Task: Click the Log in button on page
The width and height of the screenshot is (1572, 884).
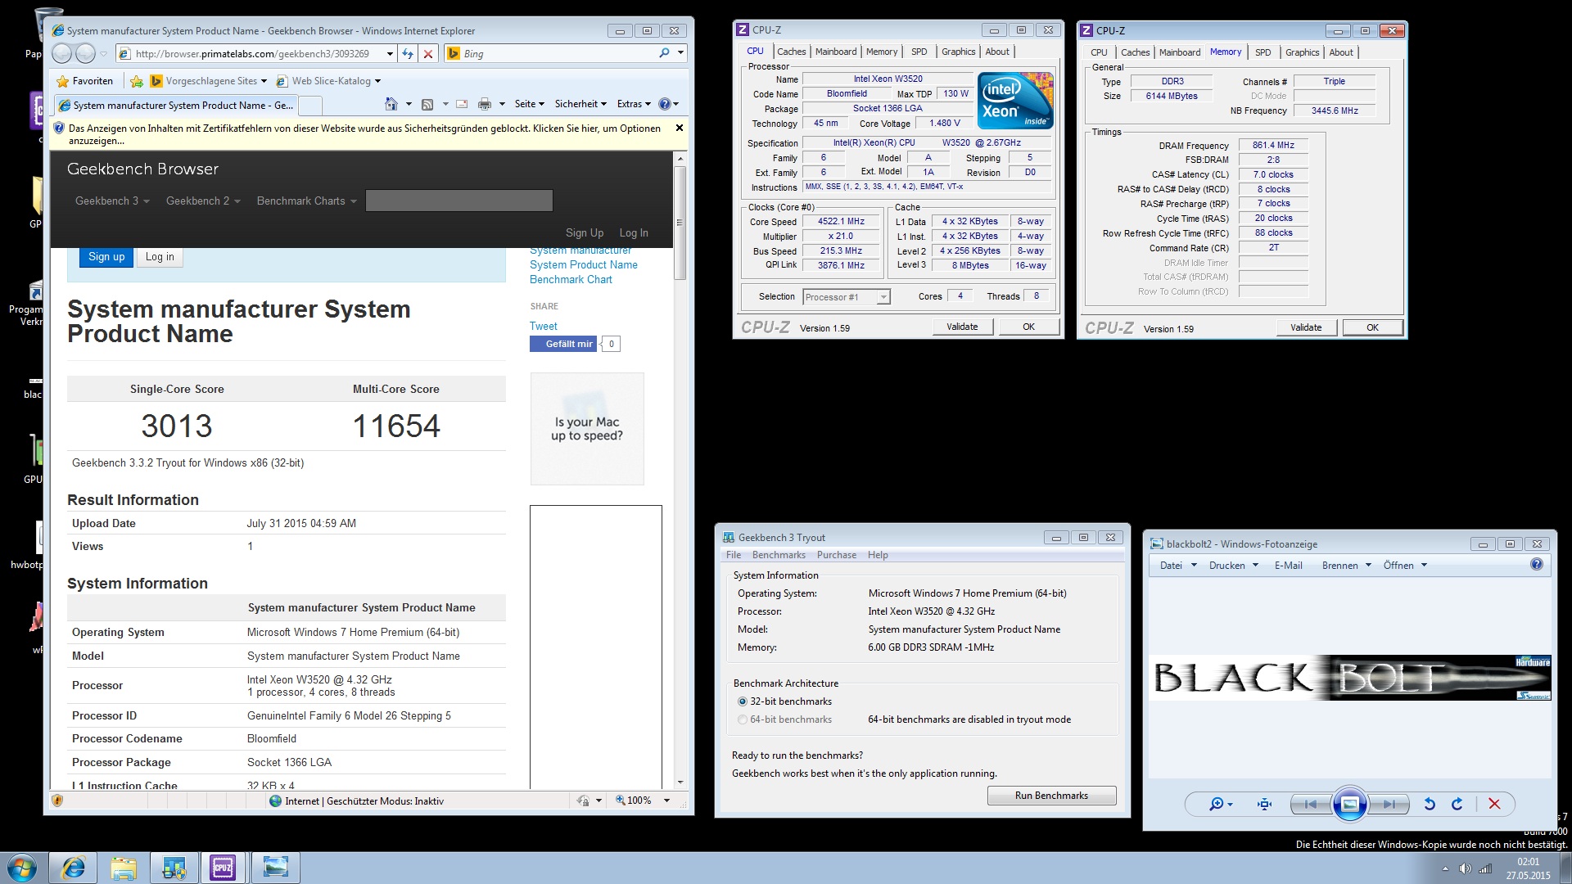Action: (x=160, y=257)
